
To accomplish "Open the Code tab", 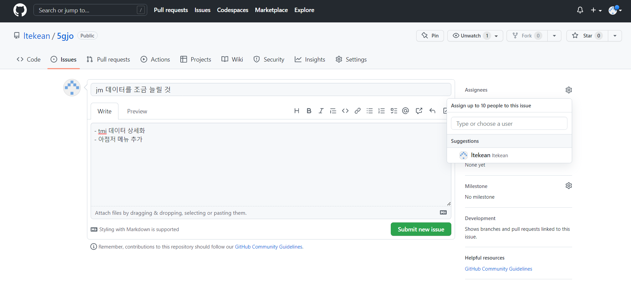I will (29, 59).
